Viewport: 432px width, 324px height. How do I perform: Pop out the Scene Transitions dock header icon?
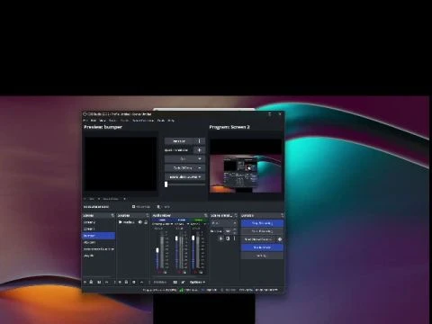(x=236, y=215)
